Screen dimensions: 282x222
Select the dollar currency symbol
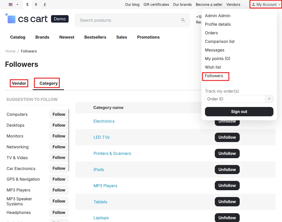[x=27, y=5]
